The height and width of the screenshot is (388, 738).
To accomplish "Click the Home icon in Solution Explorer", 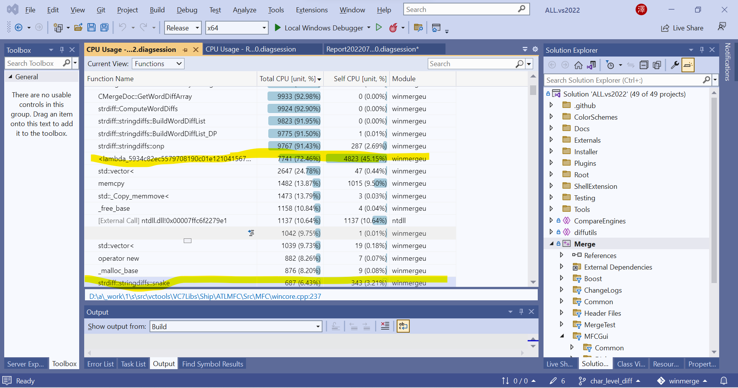I will (x=578, y=65).
